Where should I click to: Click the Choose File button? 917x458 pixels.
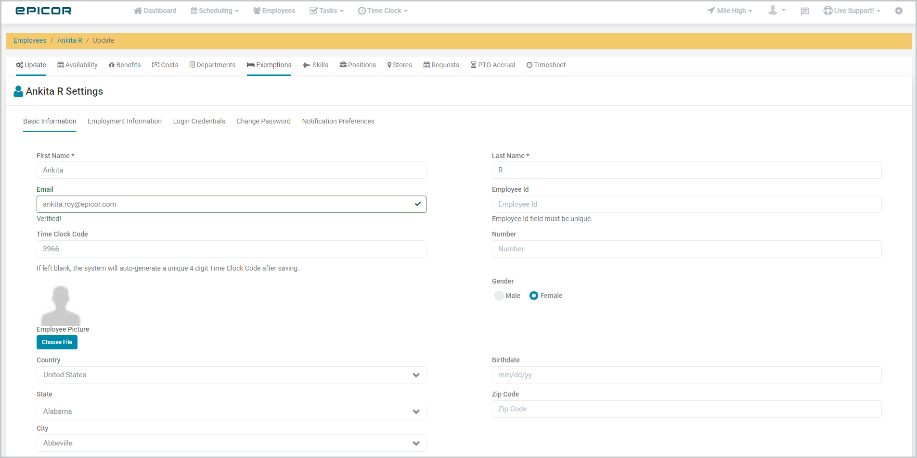[x=57, y=342]
